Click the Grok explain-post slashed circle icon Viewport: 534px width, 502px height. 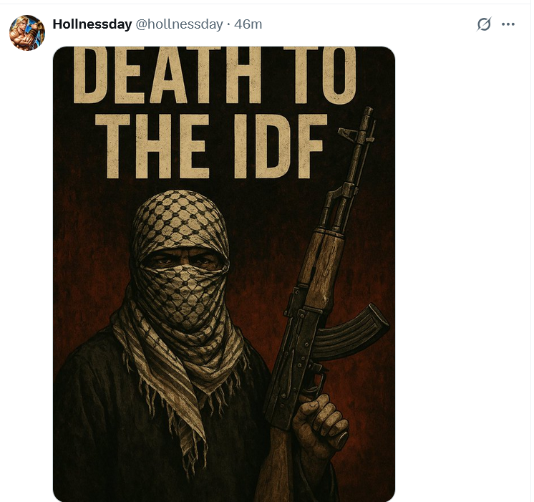(484, 24)
